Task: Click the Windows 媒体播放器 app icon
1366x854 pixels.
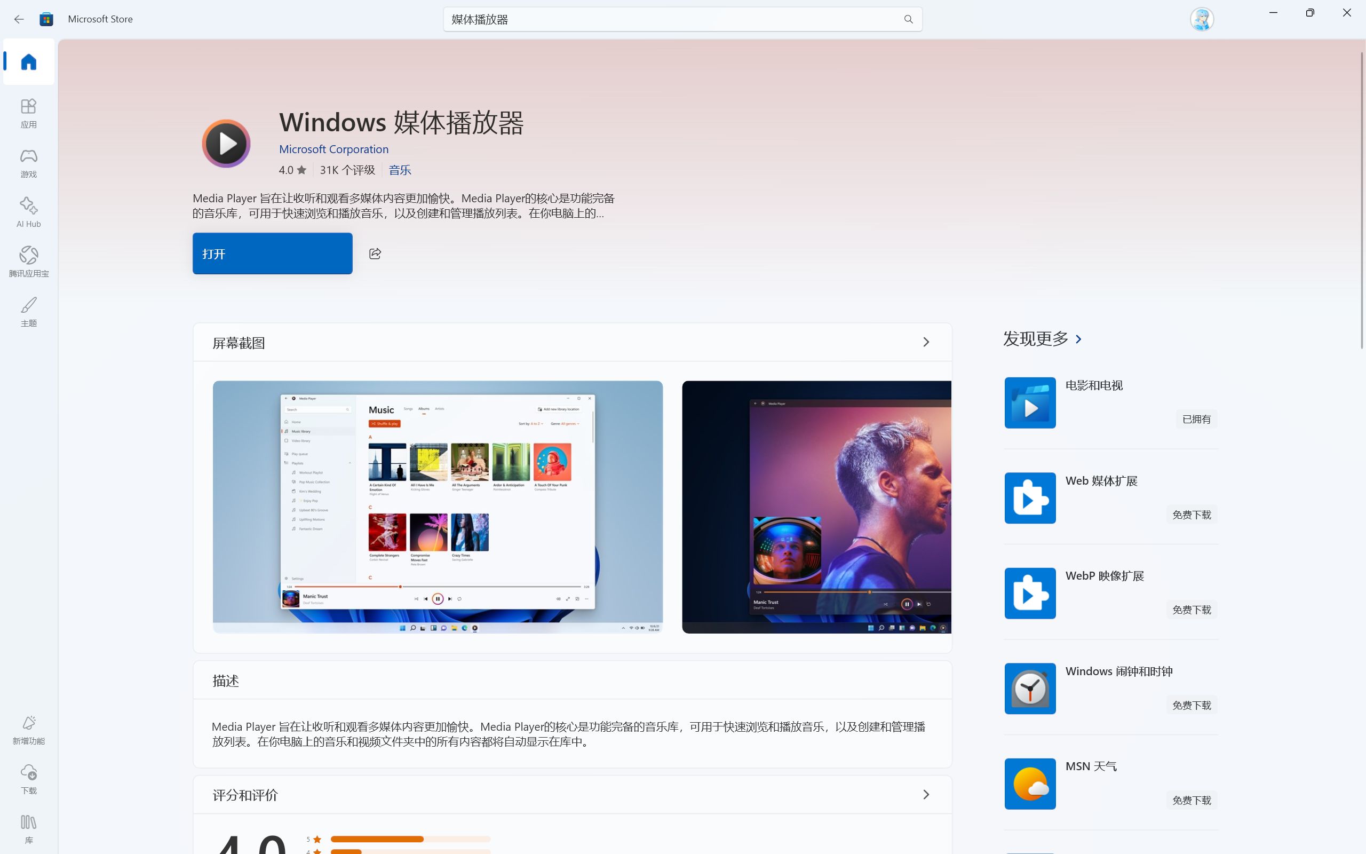Action: [226, 144]
